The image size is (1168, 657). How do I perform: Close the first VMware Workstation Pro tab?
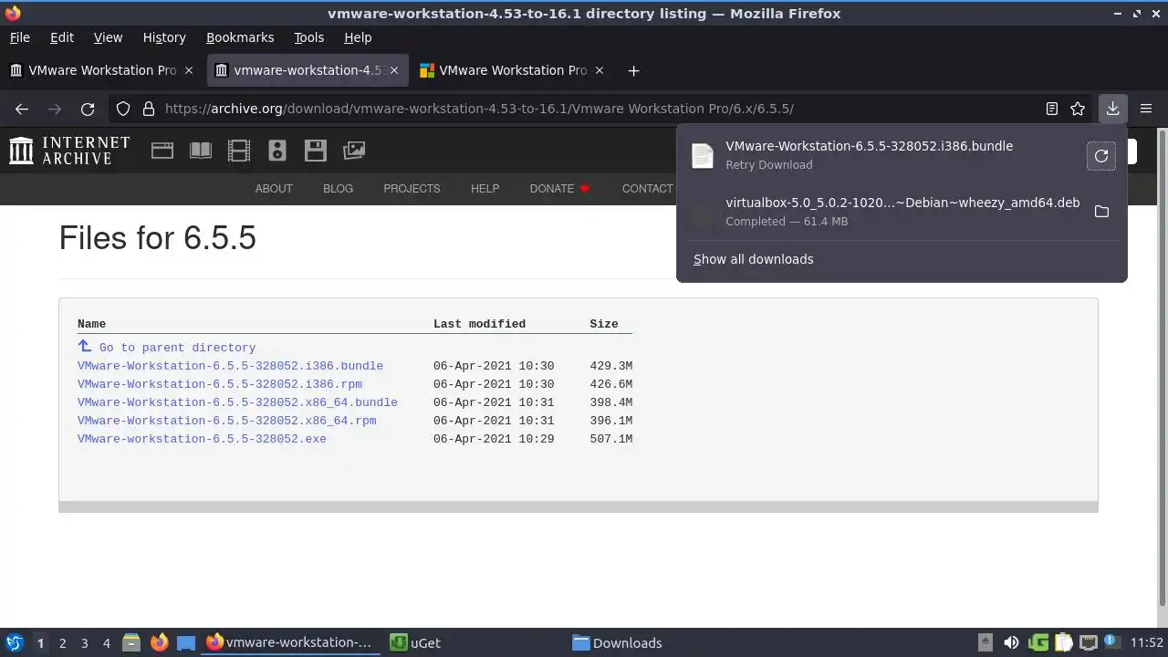[189, 70]
